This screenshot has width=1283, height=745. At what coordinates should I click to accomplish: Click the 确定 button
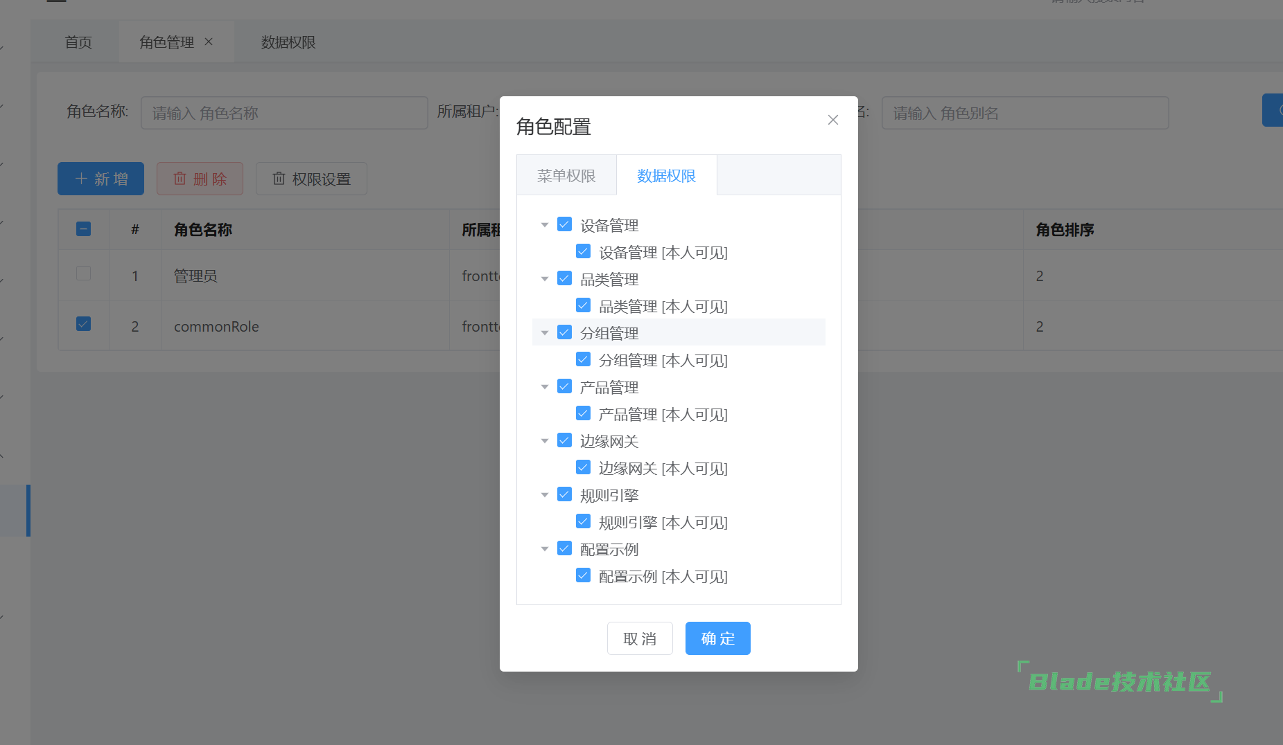pos(717,638)
